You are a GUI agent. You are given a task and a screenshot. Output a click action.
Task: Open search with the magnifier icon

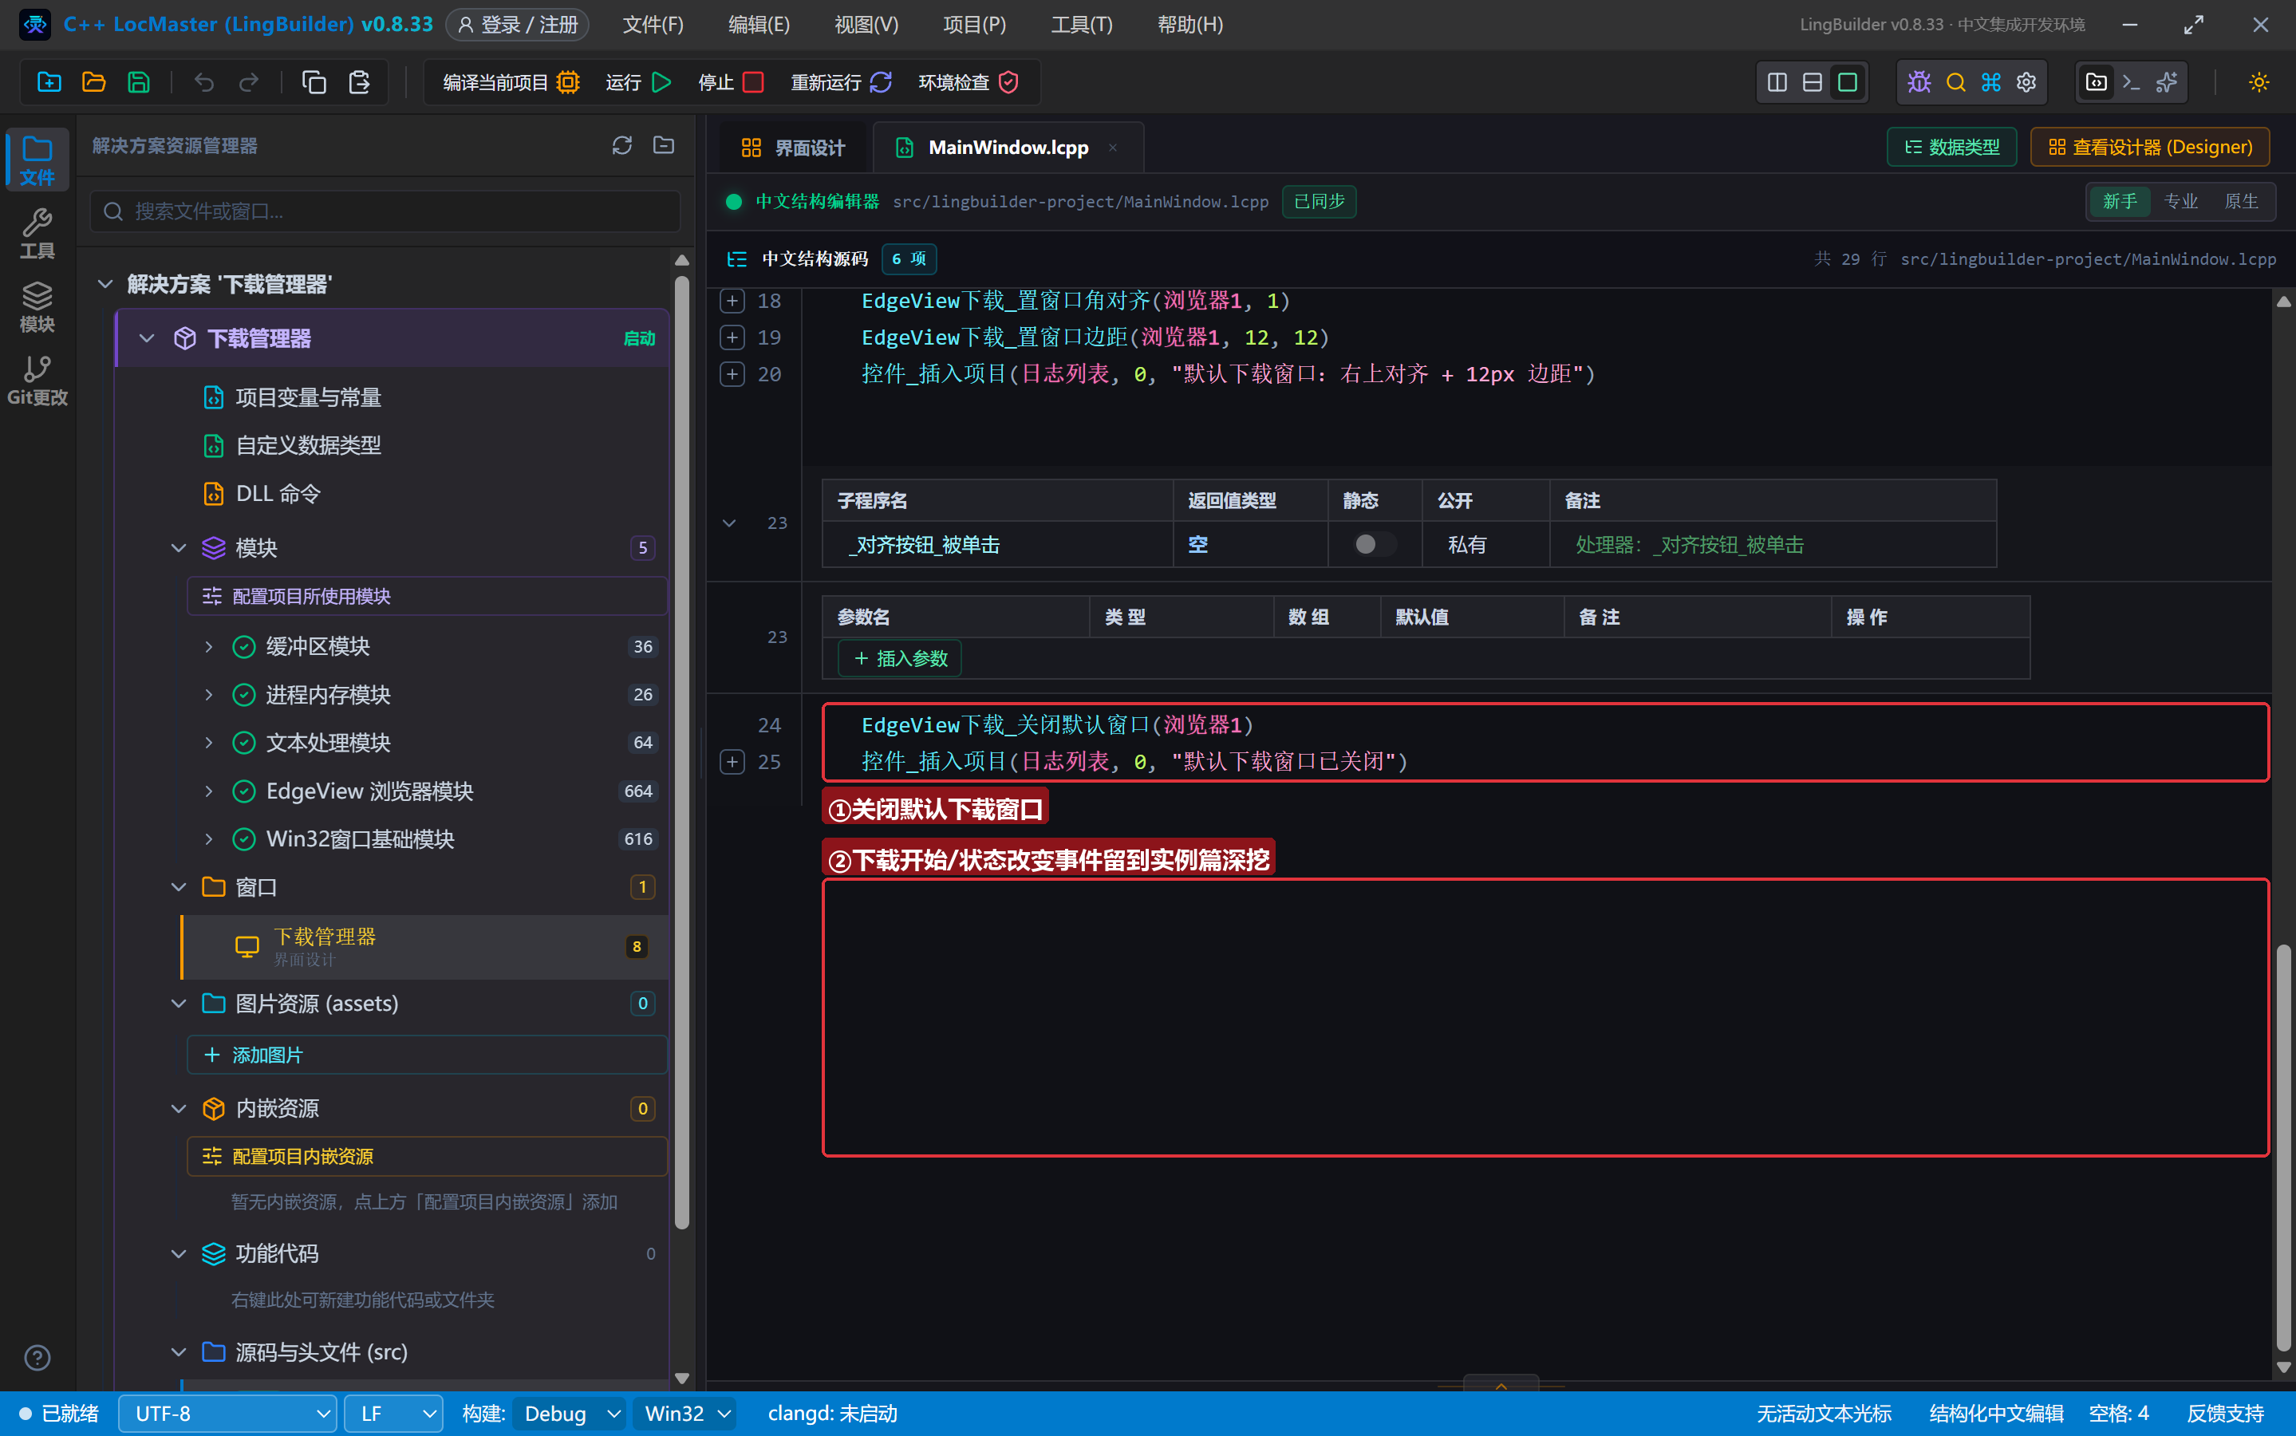click(x=1955, y=83)
